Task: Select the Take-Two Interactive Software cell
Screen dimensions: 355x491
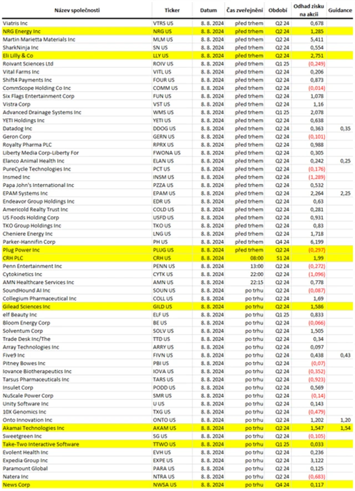Action: [76, 444]
